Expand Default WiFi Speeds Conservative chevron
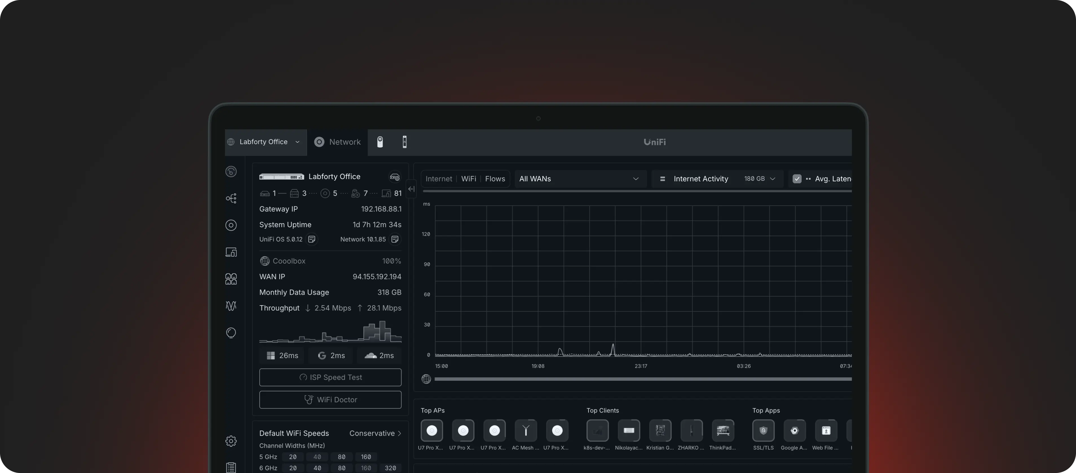This screenshot has width=1076, height=473. [x=399, y=433]
